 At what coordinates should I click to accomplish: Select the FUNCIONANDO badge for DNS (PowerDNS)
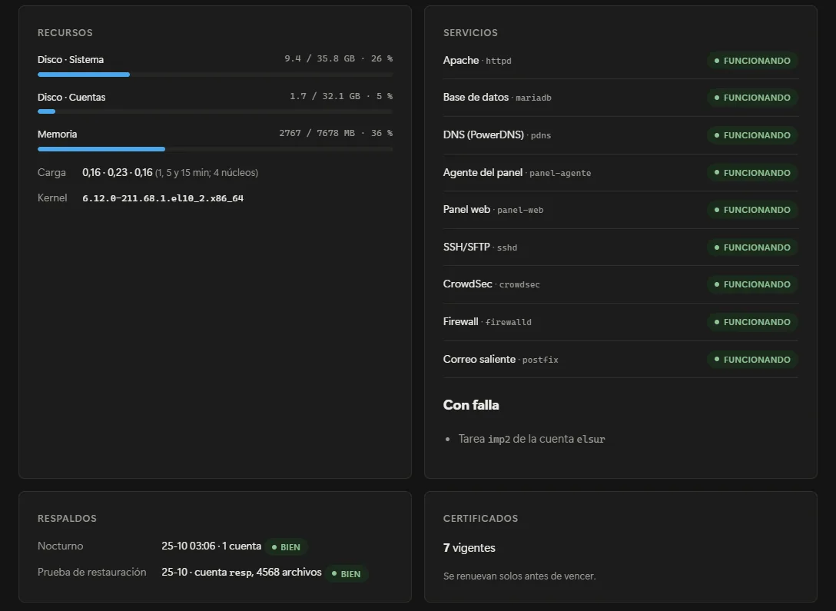tap(752, 135)
